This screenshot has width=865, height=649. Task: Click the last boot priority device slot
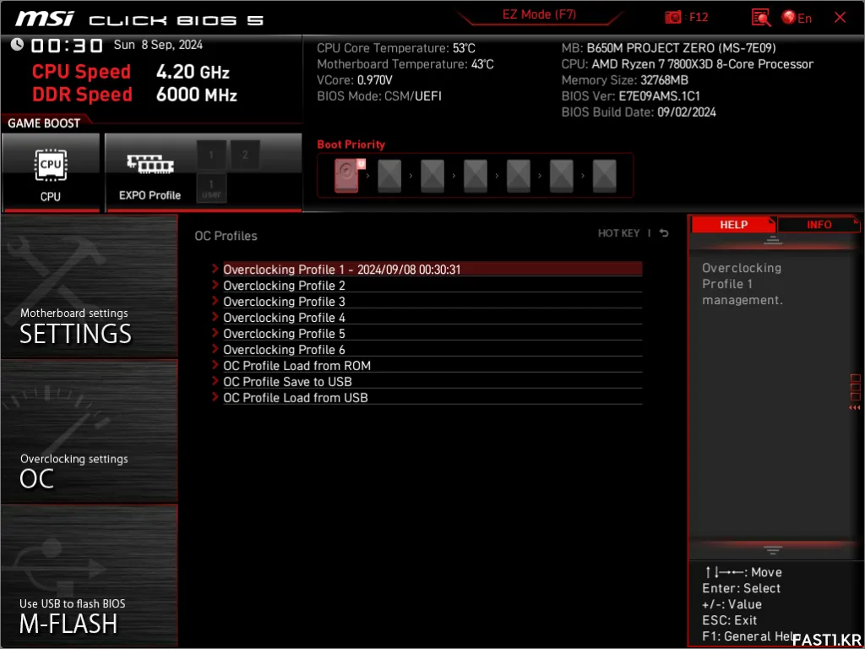click(605, 176)
